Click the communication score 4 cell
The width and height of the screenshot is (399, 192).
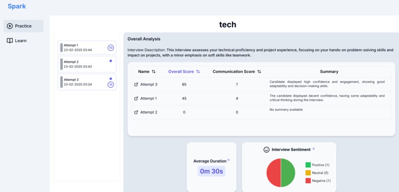237,98
